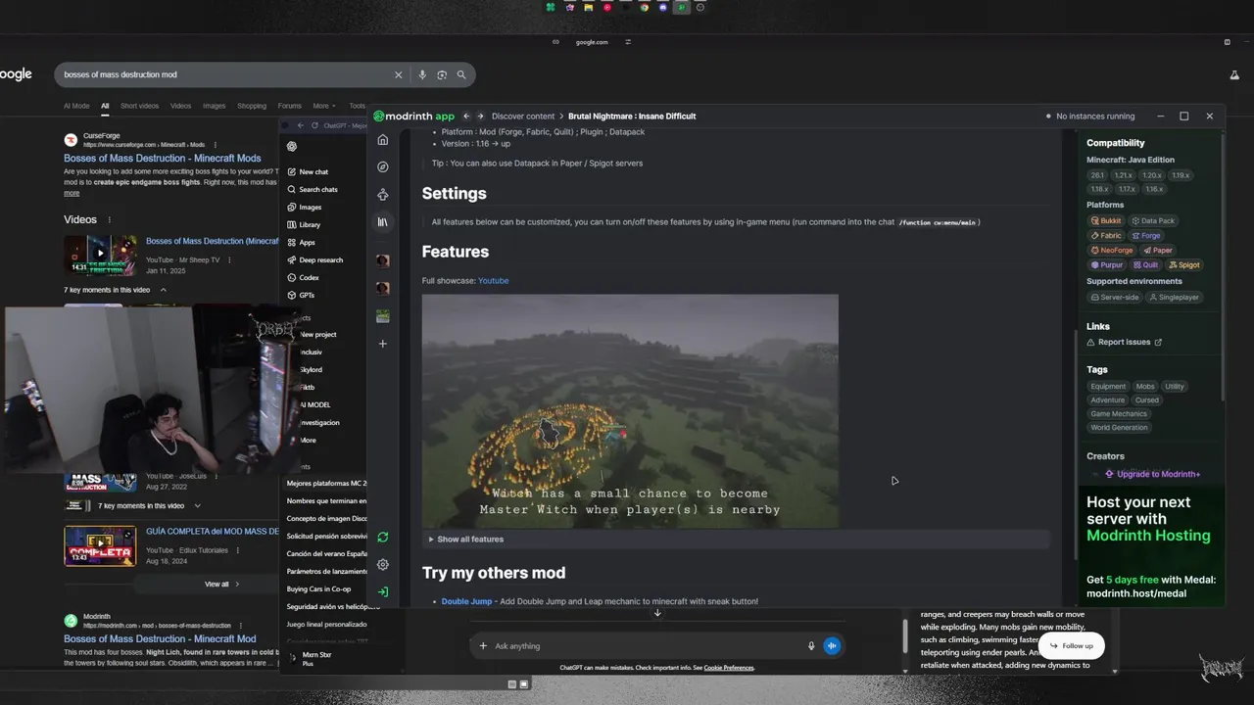The image size is (1254, 705).
Task: Expand View all videos arrow
Action: [237, 585]
